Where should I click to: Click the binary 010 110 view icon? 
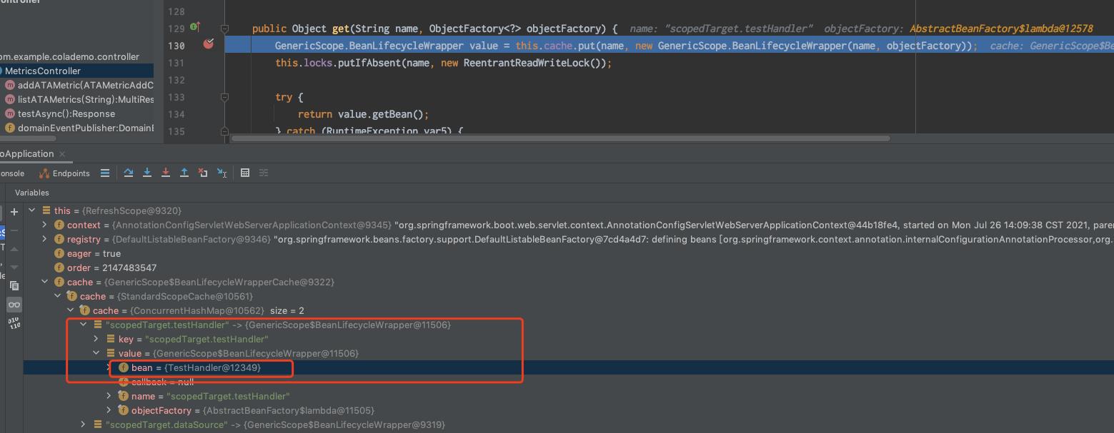pos(14,323)
